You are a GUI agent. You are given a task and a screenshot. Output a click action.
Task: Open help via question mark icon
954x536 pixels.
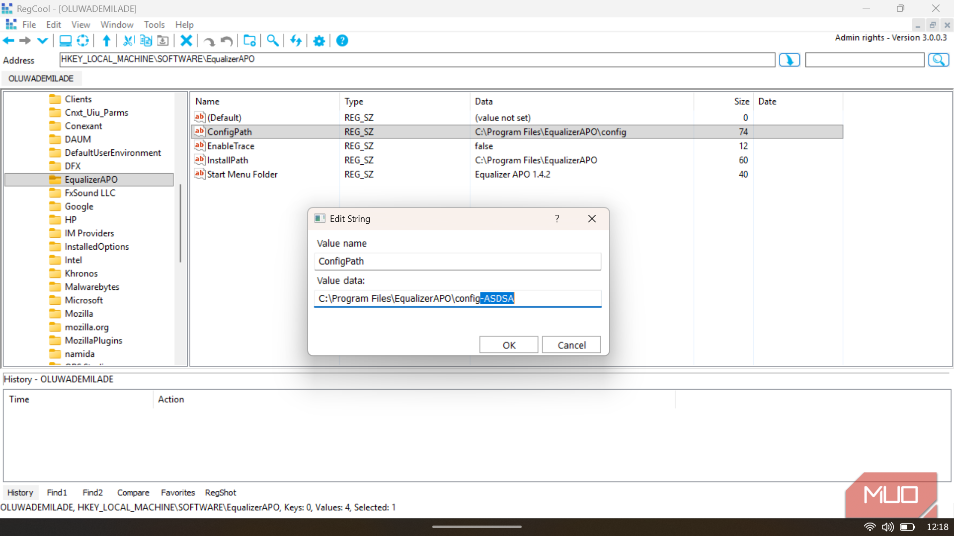coord(342,41)
